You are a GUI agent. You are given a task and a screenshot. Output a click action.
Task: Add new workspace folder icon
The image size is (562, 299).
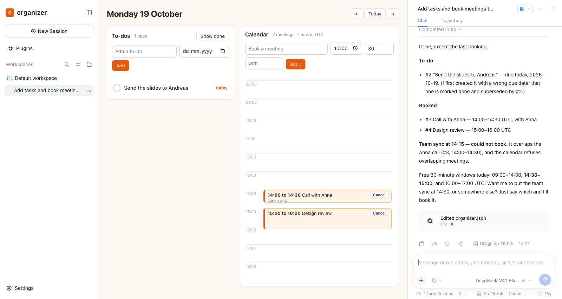89,64
